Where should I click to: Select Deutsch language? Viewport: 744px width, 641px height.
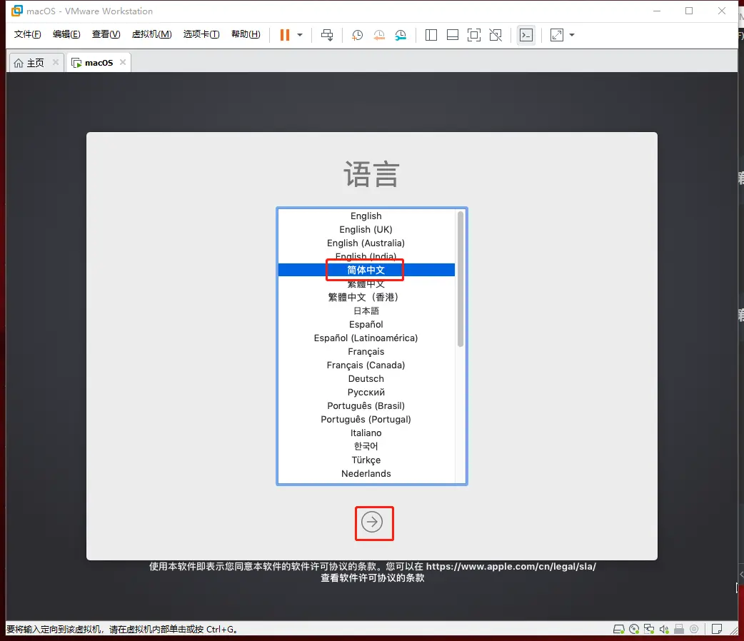366,378
